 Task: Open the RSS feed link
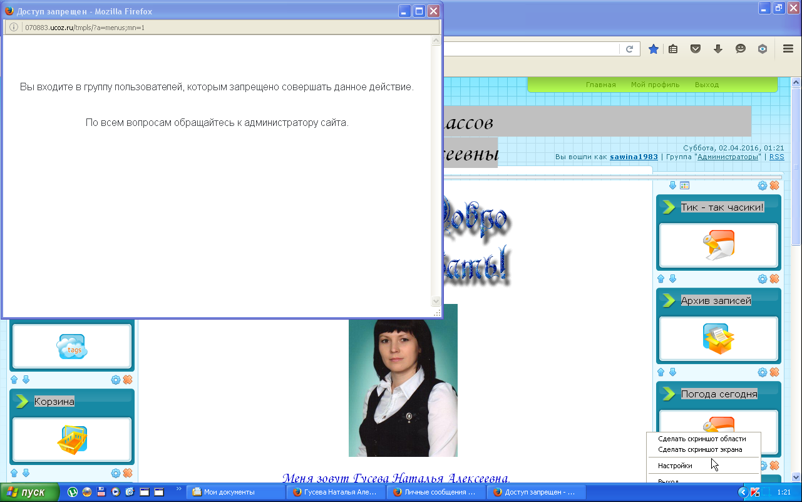click(x=776, y=157)
